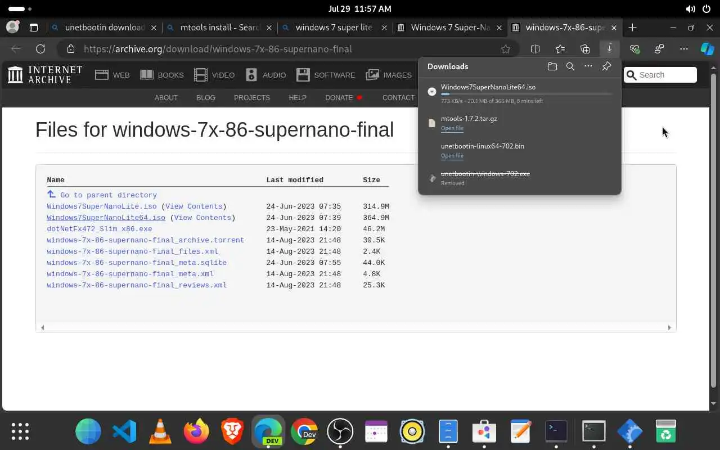Open file for unetbootin-linux64-702.bin
Screen dimensions: 720x450
[x=452, y=156]
